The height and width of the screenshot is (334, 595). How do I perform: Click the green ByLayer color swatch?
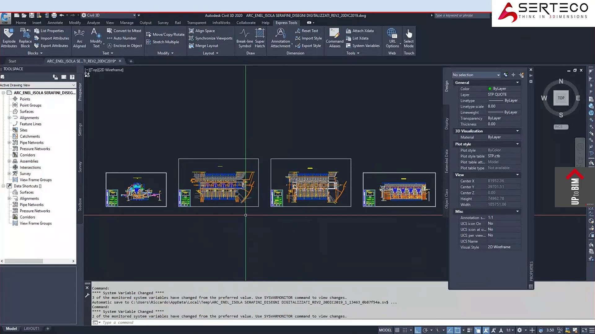[490, 88]
